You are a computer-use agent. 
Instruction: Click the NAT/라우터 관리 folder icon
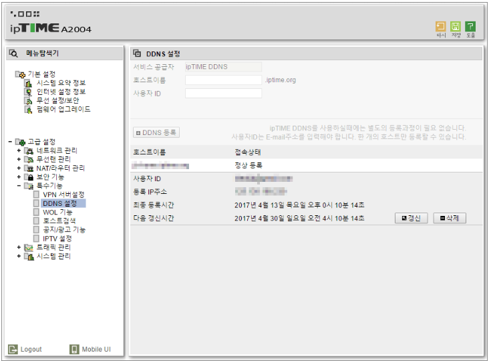click(x=29, y=168)
